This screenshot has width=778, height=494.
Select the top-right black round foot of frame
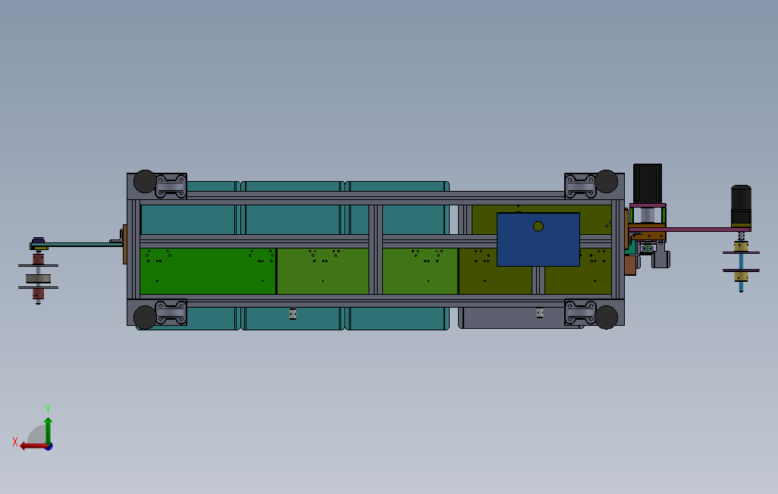607,181
